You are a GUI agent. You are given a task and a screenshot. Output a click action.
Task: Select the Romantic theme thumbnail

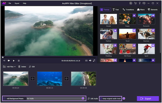(146, 19)
